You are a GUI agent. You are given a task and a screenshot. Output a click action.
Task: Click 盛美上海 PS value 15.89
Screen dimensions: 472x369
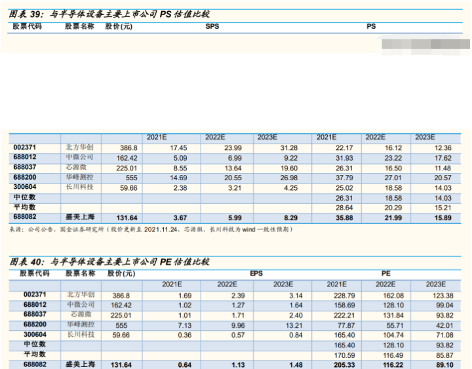(x=442, y=218)
